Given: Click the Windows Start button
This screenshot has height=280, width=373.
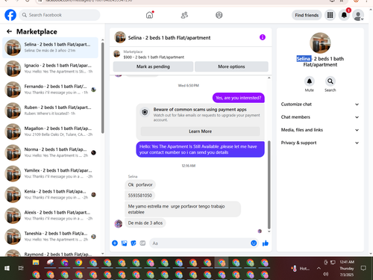Looking at the screenshot, I should click(7, 268).
